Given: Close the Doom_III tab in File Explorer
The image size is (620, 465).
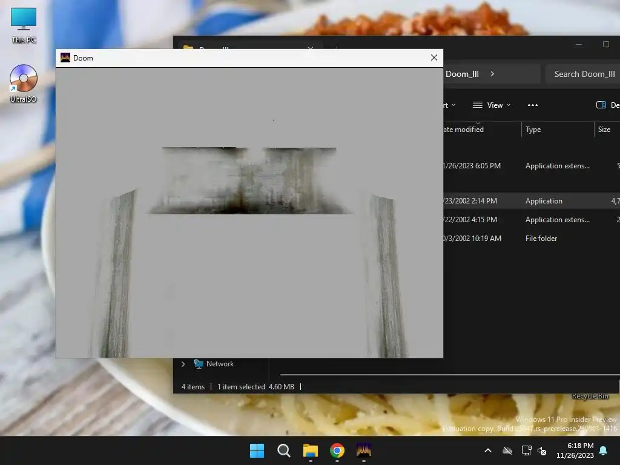Looking at the screenshot, I should pyautogui.click(x=311, y=48).
